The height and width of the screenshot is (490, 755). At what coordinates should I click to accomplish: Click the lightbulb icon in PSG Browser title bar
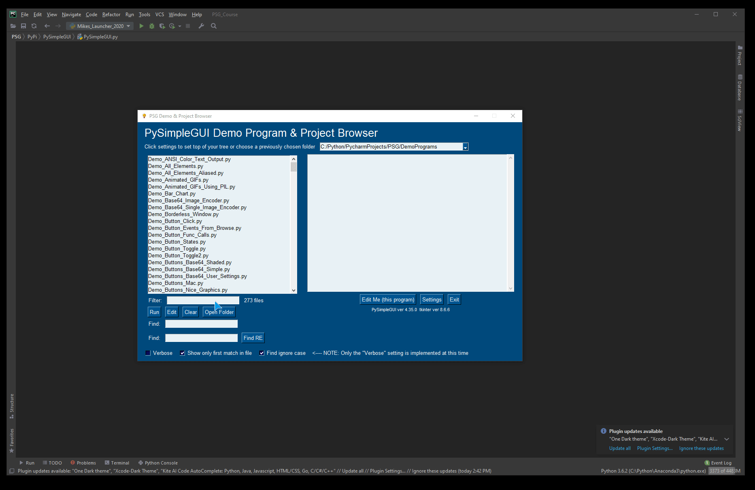(144, 116)
